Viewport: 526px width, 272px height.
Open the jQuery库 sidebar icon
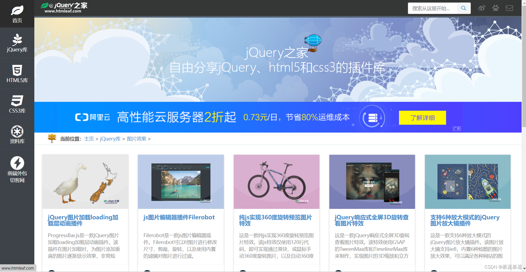pos(17,40)
